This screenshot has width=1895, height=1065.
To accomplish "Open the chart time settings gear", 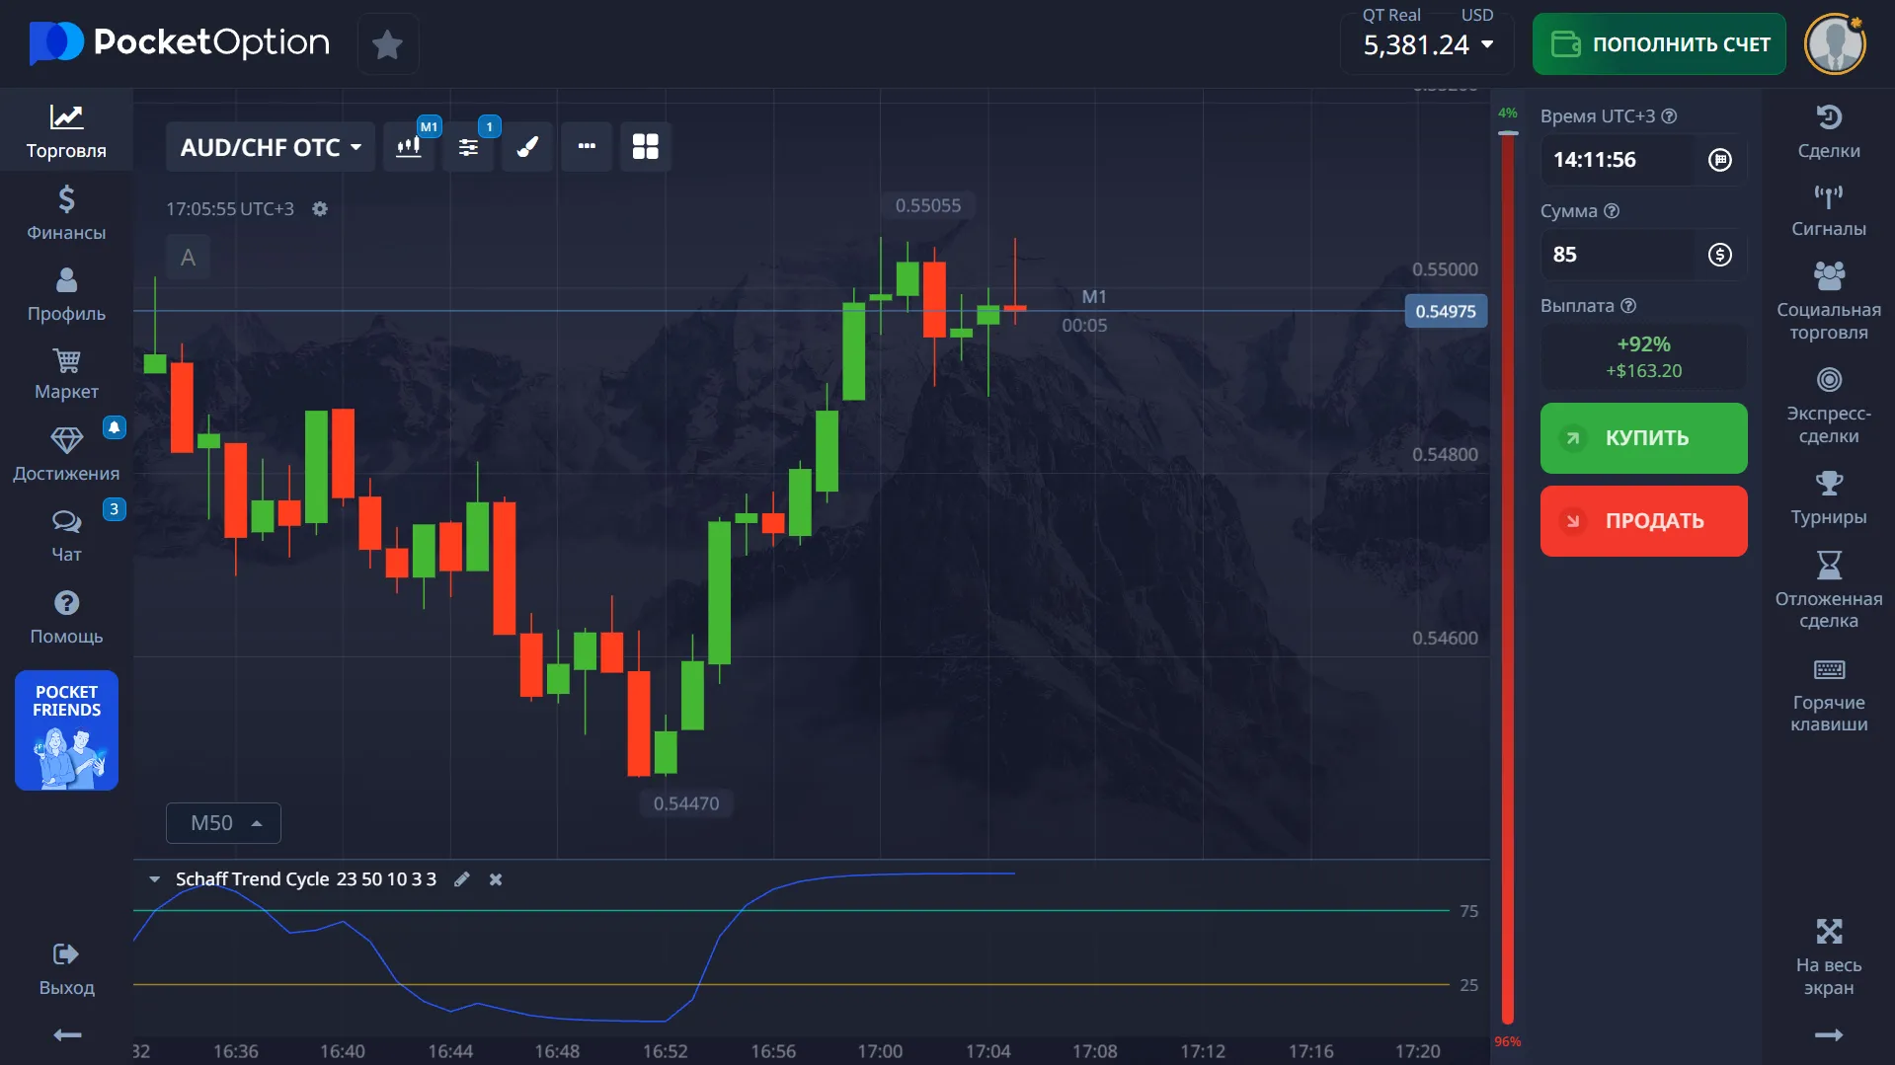I will [x=320, y=209].
